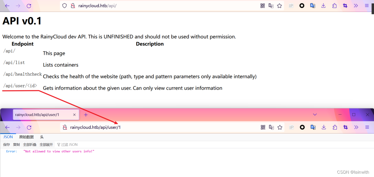Viewport: 374px width, 177px height.
Task: Click the API v0.1 heading
Action: (x=22, y=21)
